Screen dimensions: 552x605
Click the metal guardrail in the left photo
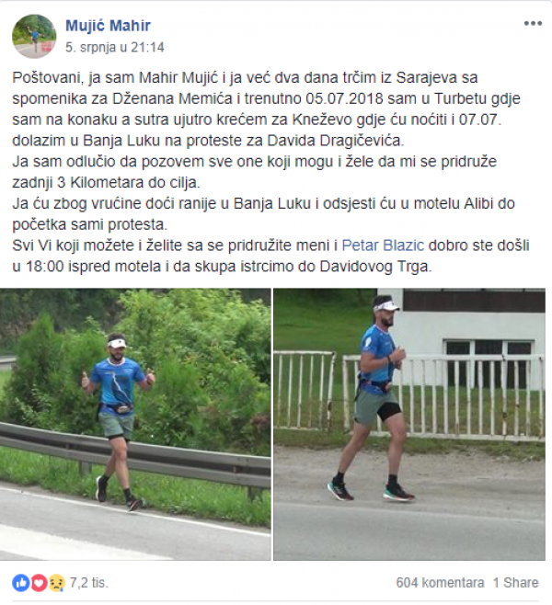[x=135, y=457]
